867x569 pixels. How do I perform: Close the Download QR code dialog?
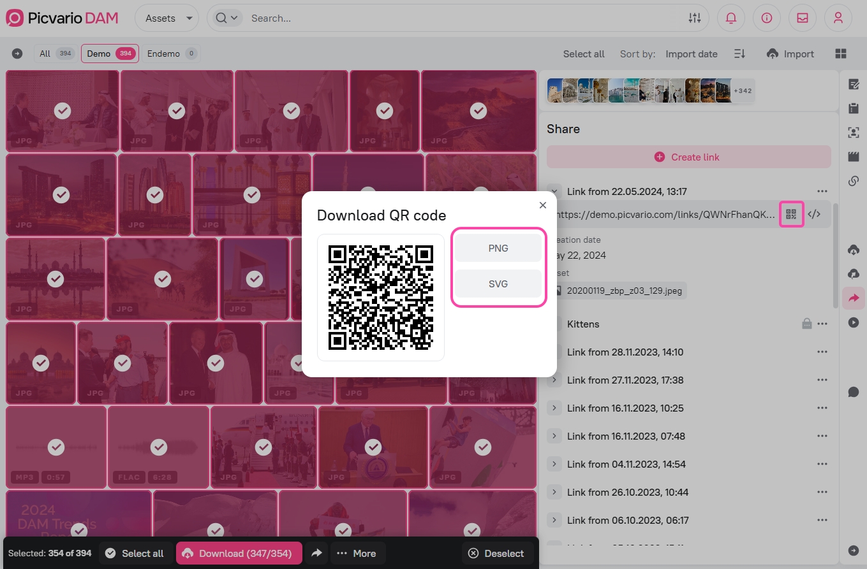pos(543,205)
